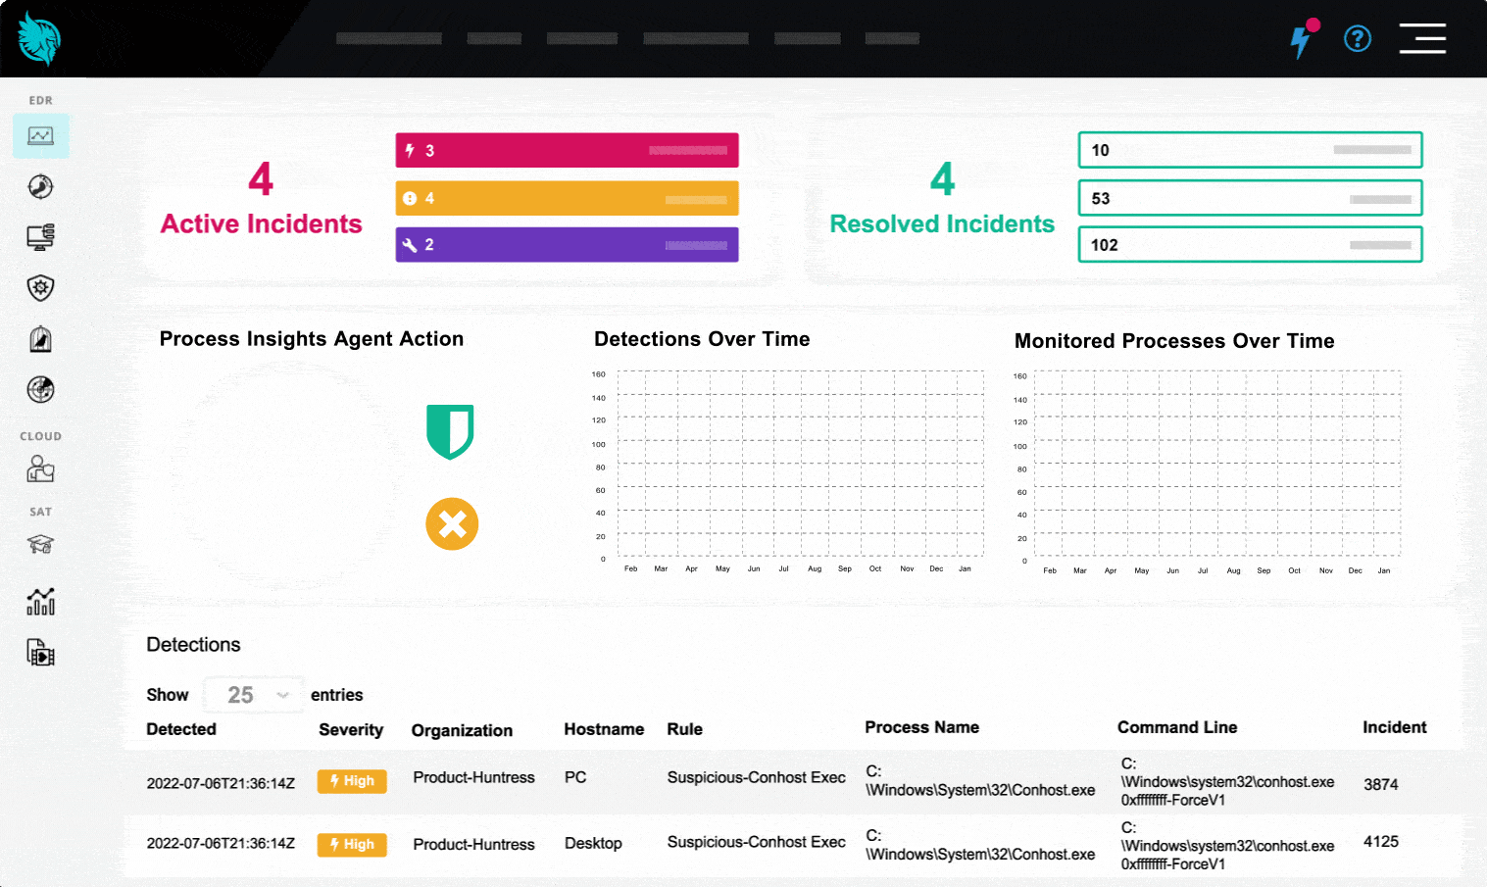The height and width of the screenshot is (887, 1487).
Task: Open the hamburger menu in the top right
Action: 1422,38
